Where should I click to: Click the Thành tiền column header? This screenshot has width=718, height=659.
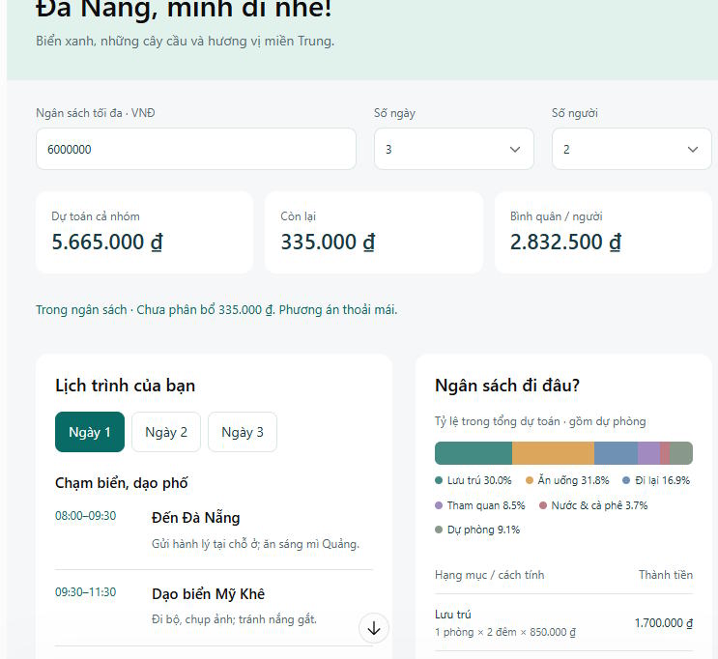(666, 575)
